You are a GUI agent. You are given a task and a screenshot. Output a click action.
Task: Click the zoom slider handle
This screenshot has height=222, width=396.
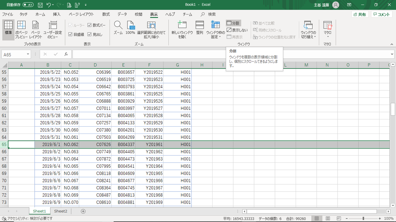tap(363, 218)
